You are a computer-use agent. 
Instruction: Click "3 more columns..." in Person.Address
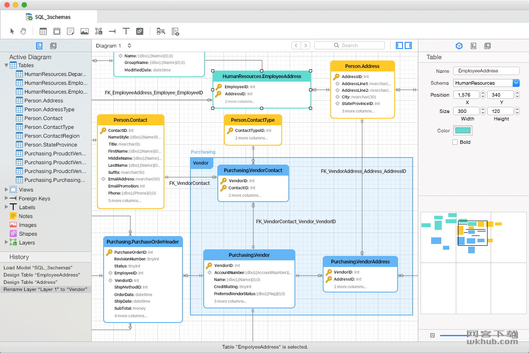pos(358,111)
